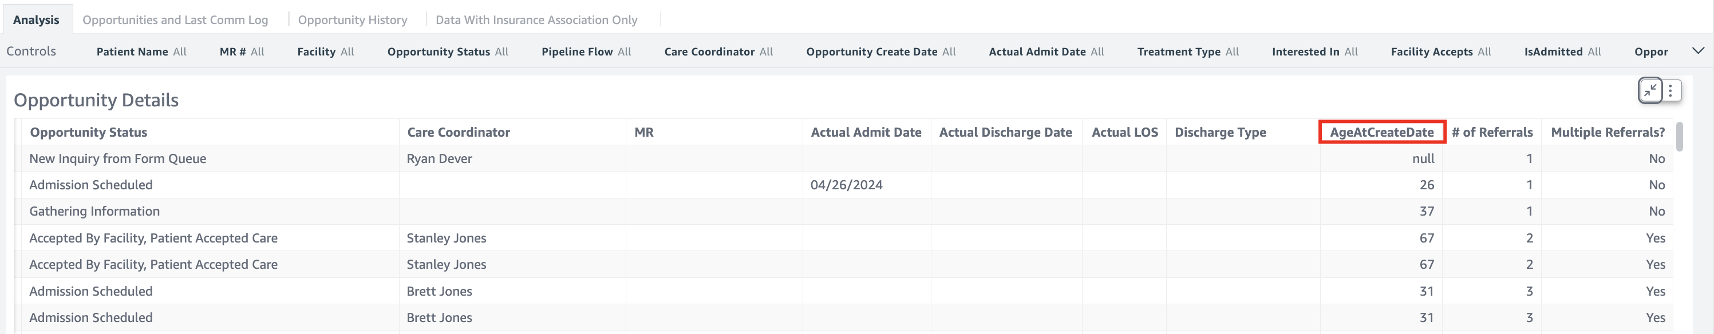Click the AgeAtCreateDate column header

coord(1381,133)
